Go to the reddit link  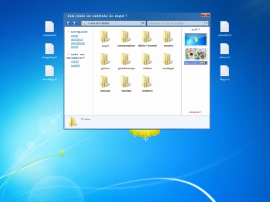point(74,61)
